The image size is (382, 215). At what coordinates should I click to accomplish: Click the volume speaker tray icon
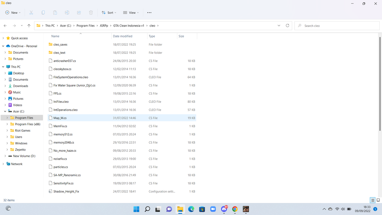pos(343,209)
